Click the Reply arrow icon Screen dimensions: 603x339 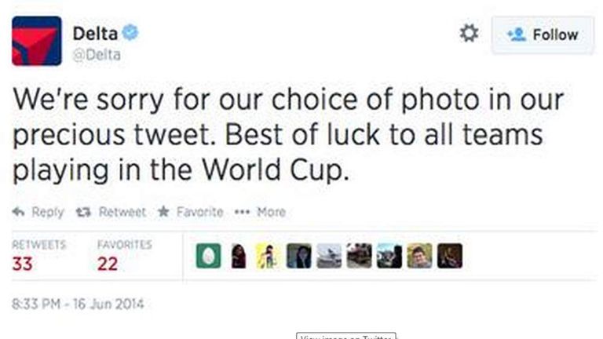18,212
